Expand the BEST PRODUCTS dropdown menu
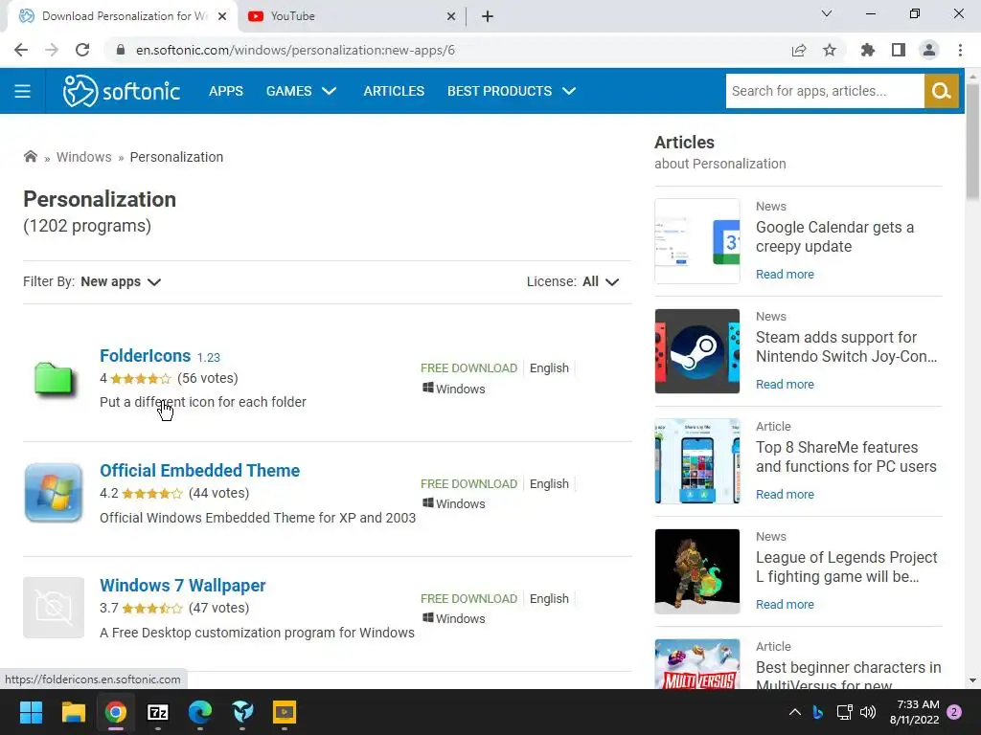This screenshot has width=981, height=735. (512, 91)
